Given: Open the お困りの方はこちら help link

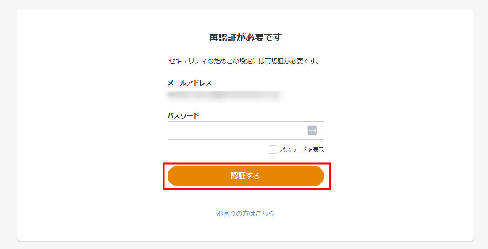Looking at the screenshot, I should click(246, 213).
